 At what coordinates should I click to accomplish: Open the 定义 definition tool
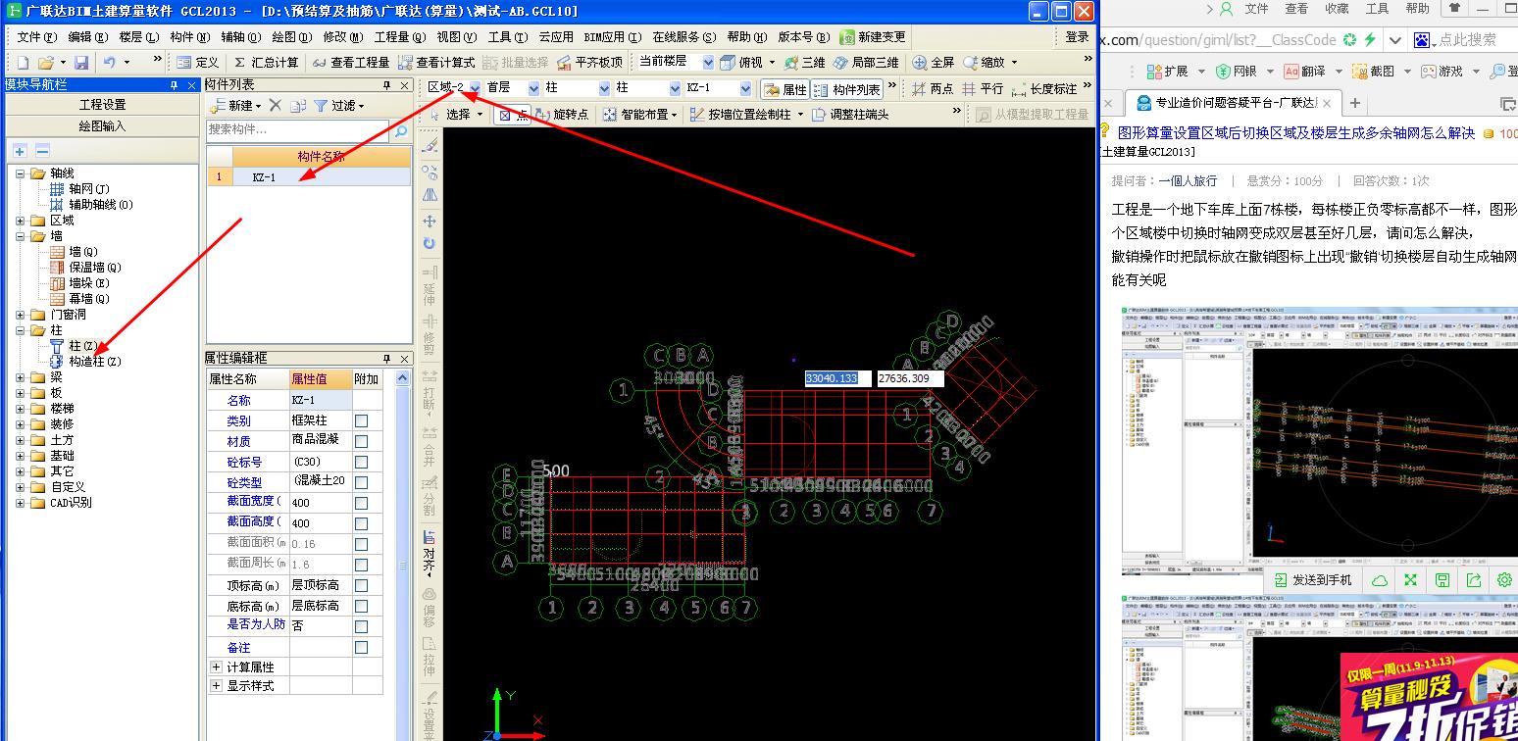click(x=197, y=62)
